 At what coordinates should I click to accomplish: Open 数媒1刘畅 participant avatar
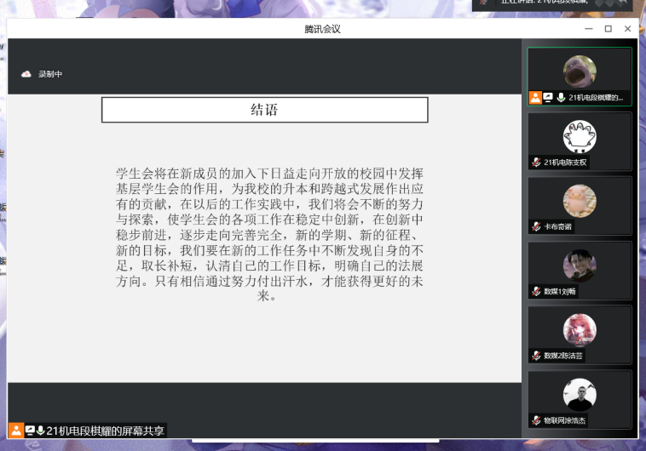(x=580, y=265)
